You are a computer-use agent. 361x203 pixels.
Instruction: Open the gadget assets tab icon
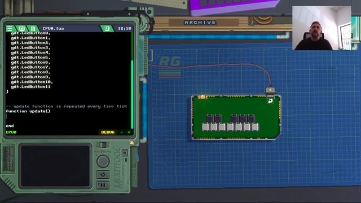click(x=21, y=29)
